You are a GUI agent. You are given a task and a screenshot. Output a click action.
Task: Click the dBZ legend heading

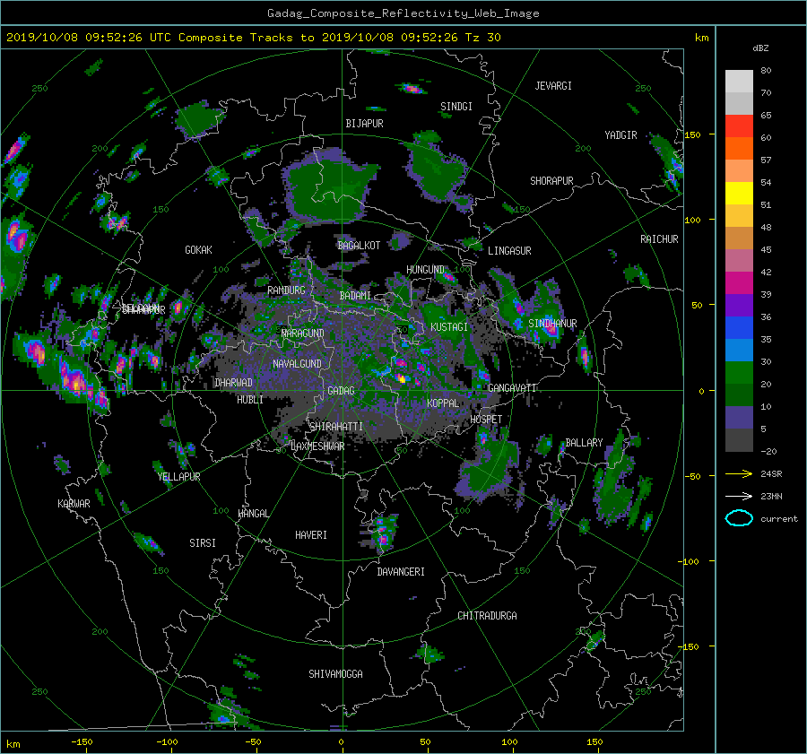point(760,48)
